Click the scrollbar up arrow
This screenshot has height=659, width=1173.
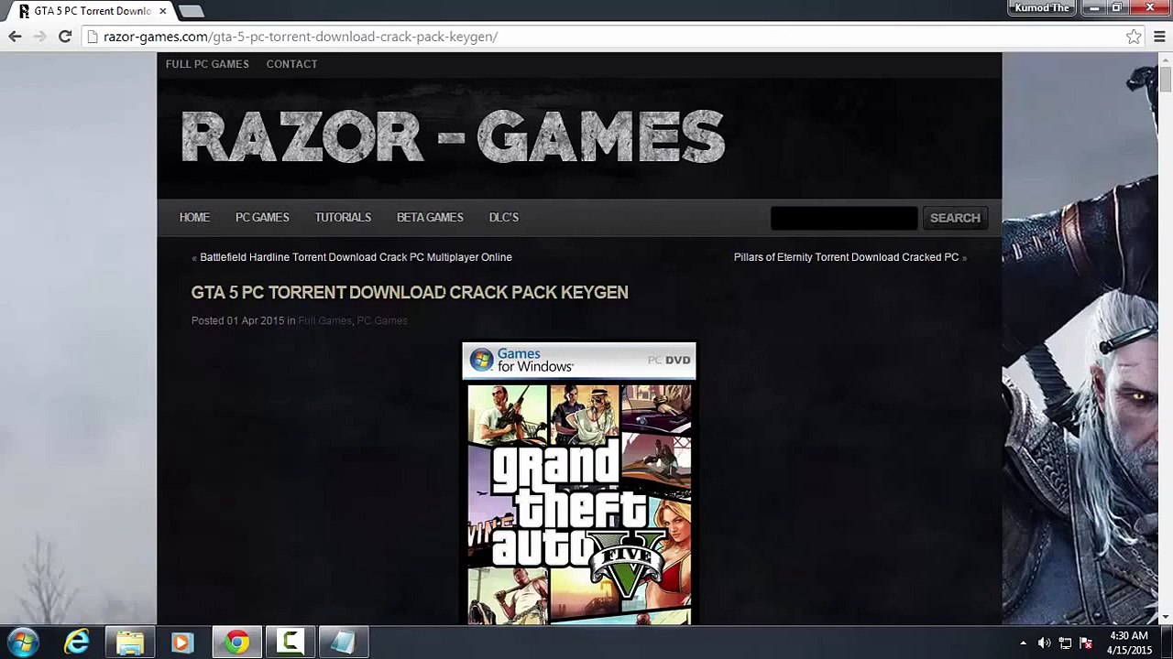click(1165, 59)
